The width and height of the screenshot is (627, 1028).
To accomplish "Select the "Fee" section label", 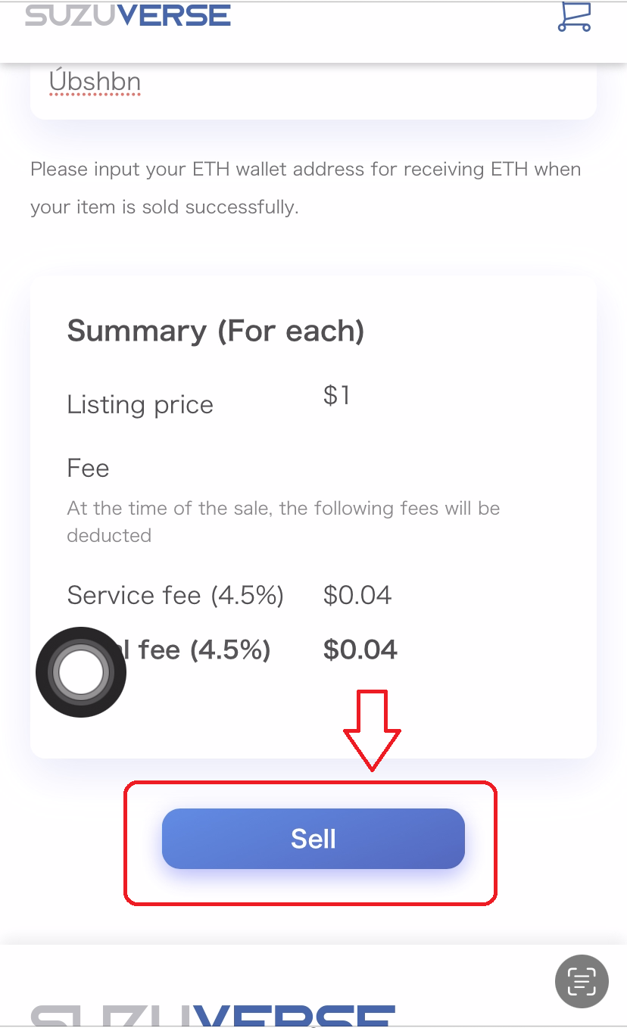I will (x=88, y=468).
